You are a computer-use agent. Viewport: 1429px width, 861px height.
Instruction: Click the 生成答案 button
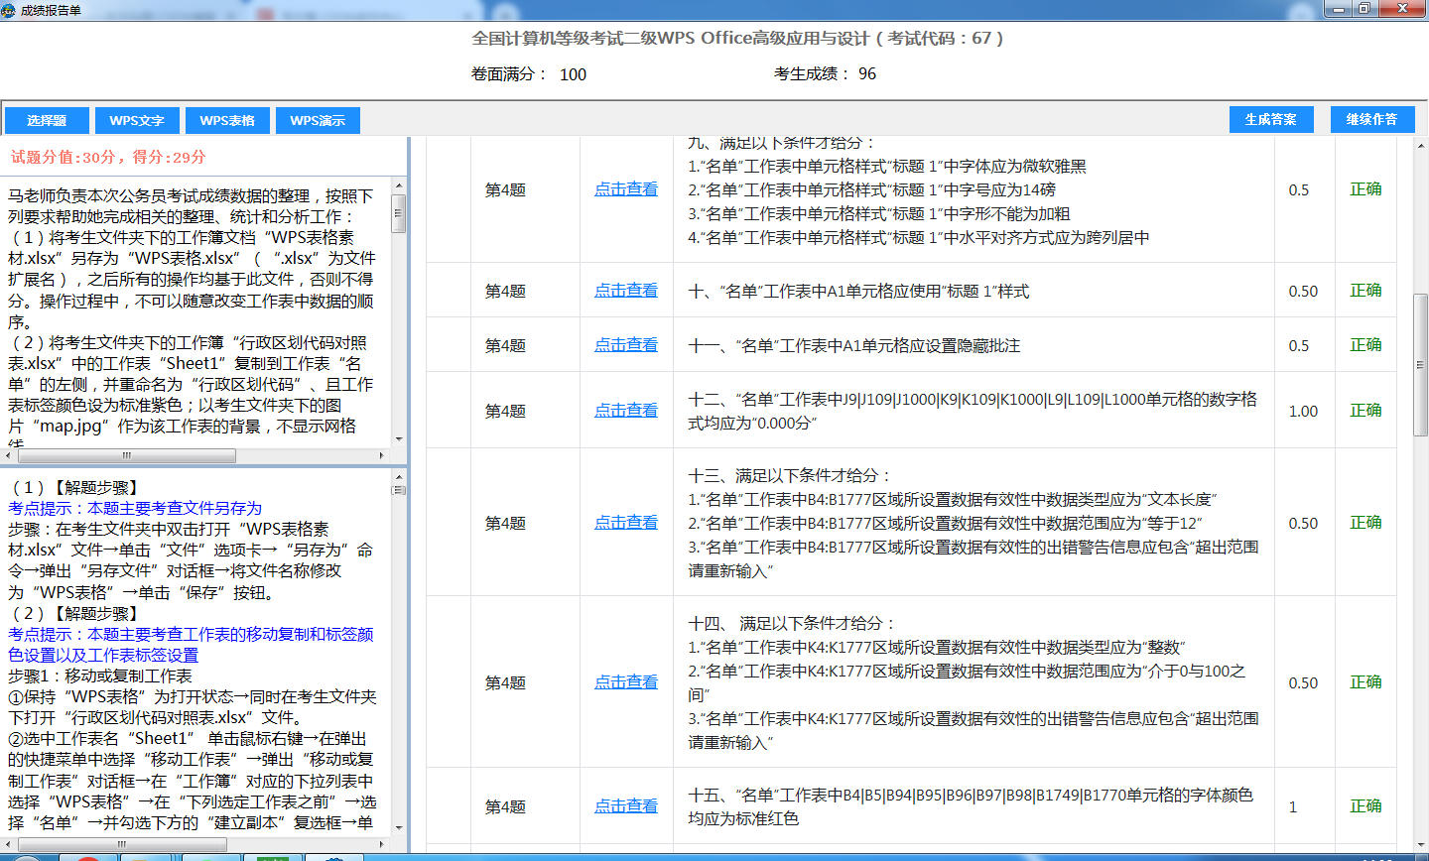pos(1271,119)
